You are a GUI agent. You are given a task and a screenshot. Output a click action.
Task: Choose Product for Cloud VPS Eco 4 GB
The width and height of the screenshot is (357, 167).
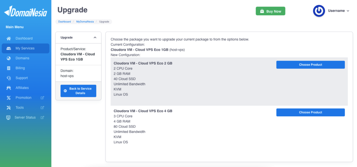click(x=311, y=112)
